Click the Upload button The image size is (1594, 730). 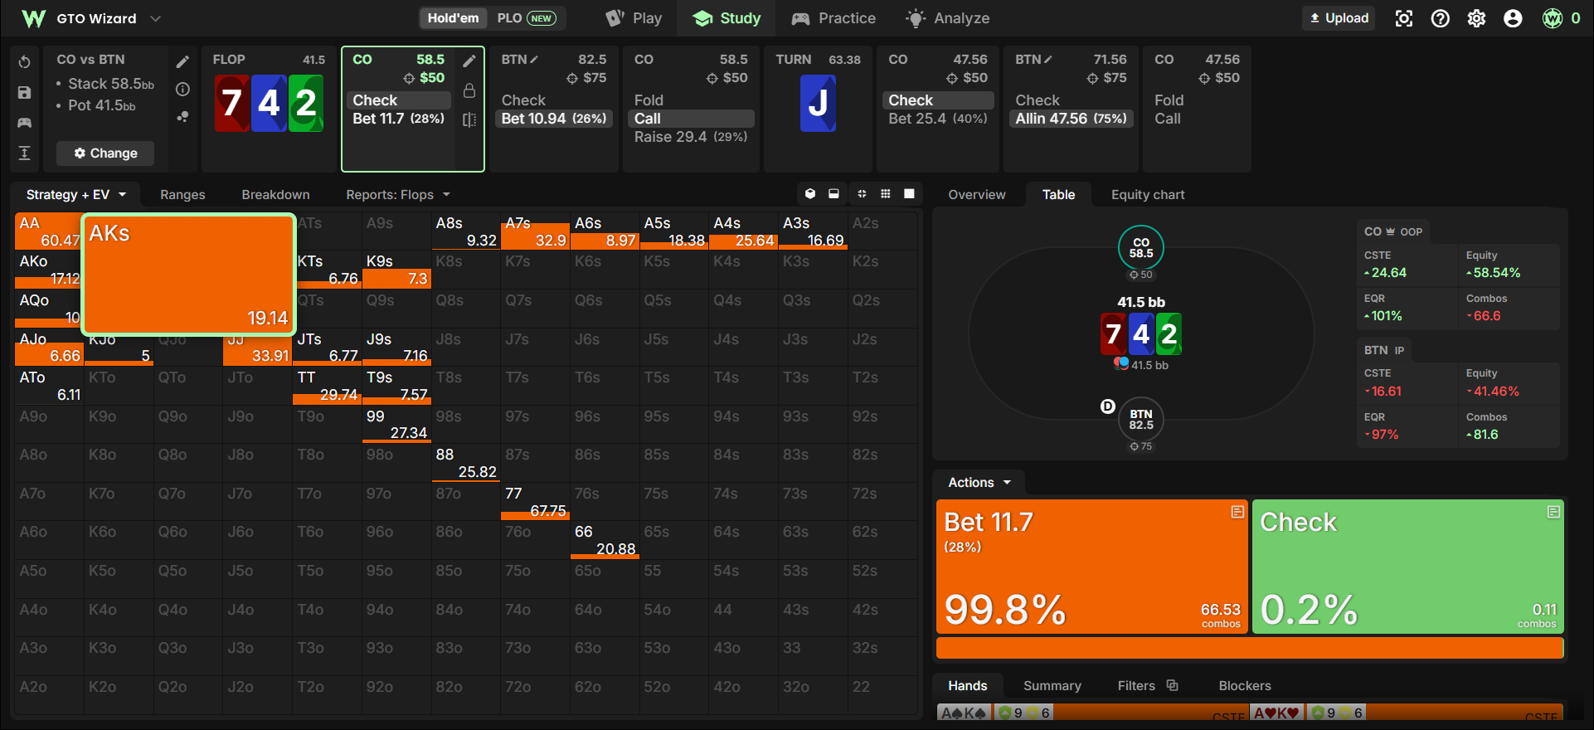pos(1339,18)
